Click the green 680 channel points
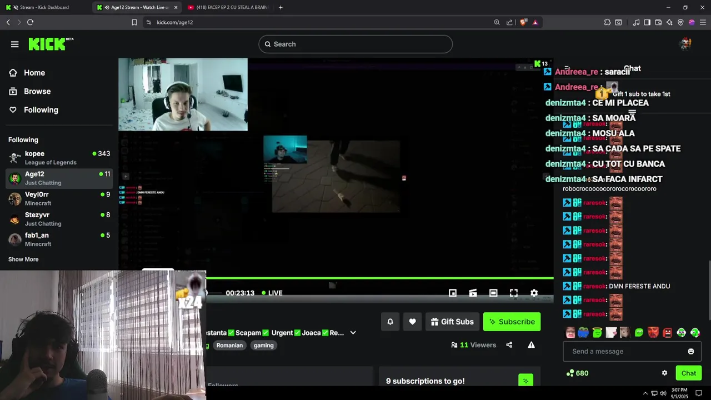The height and width of the screenshot is (400, 711). pyautogui.click(x=577, y=373)
